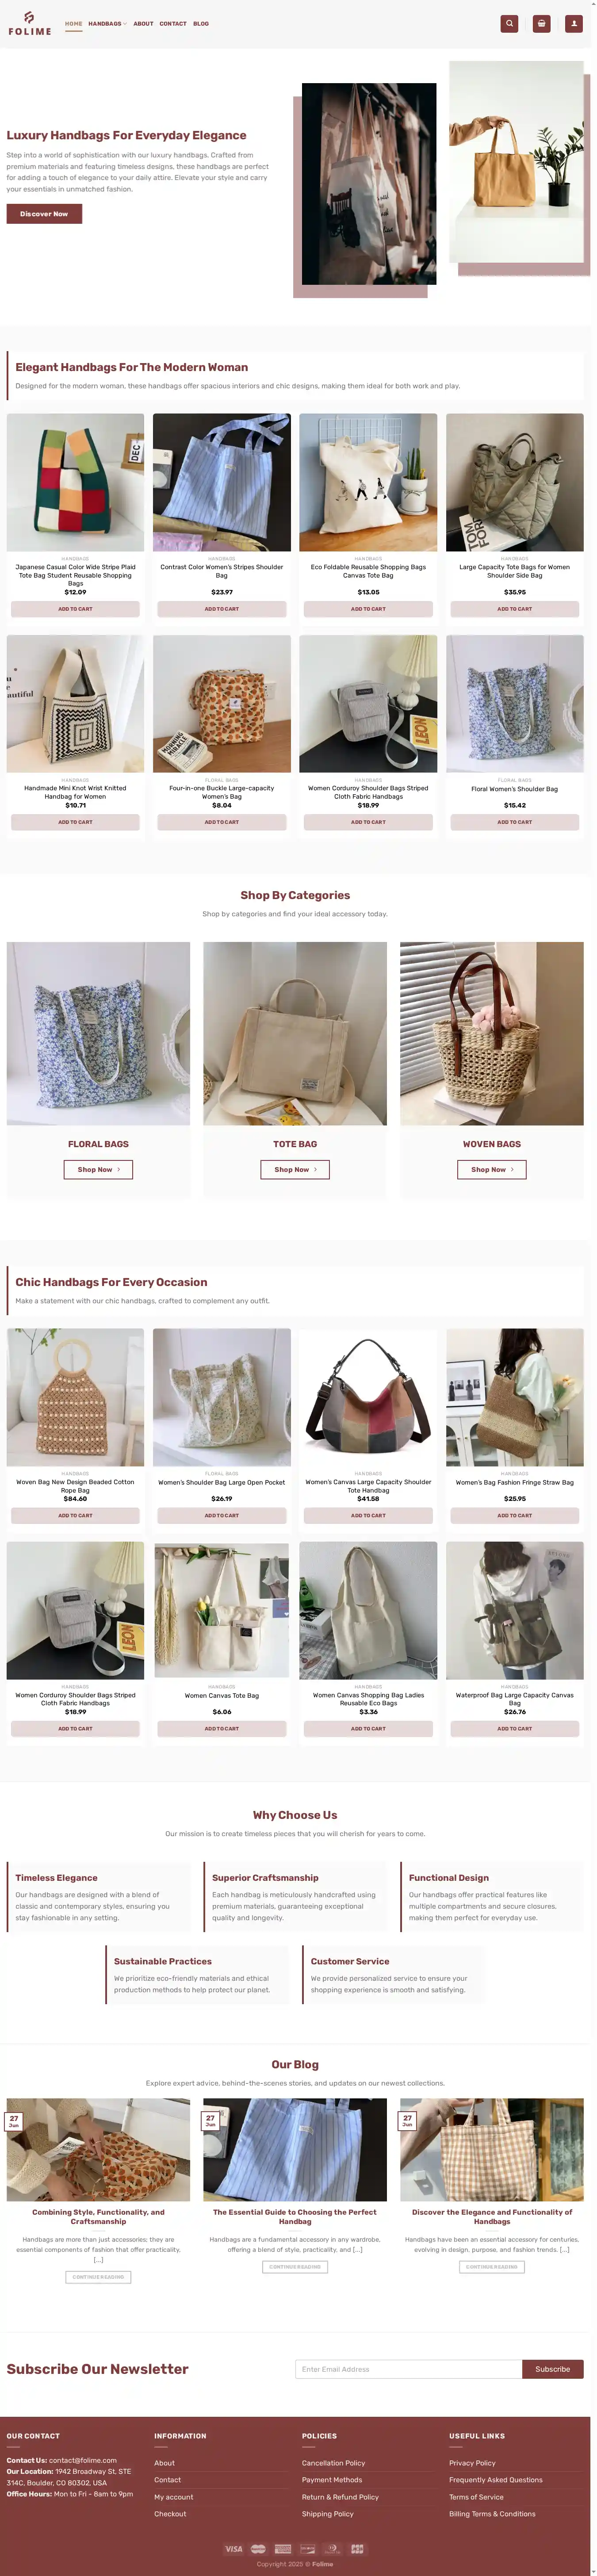The image size is (597, 2576).
Task: Expand the Handbags dropdown menu
Action: 107,24
